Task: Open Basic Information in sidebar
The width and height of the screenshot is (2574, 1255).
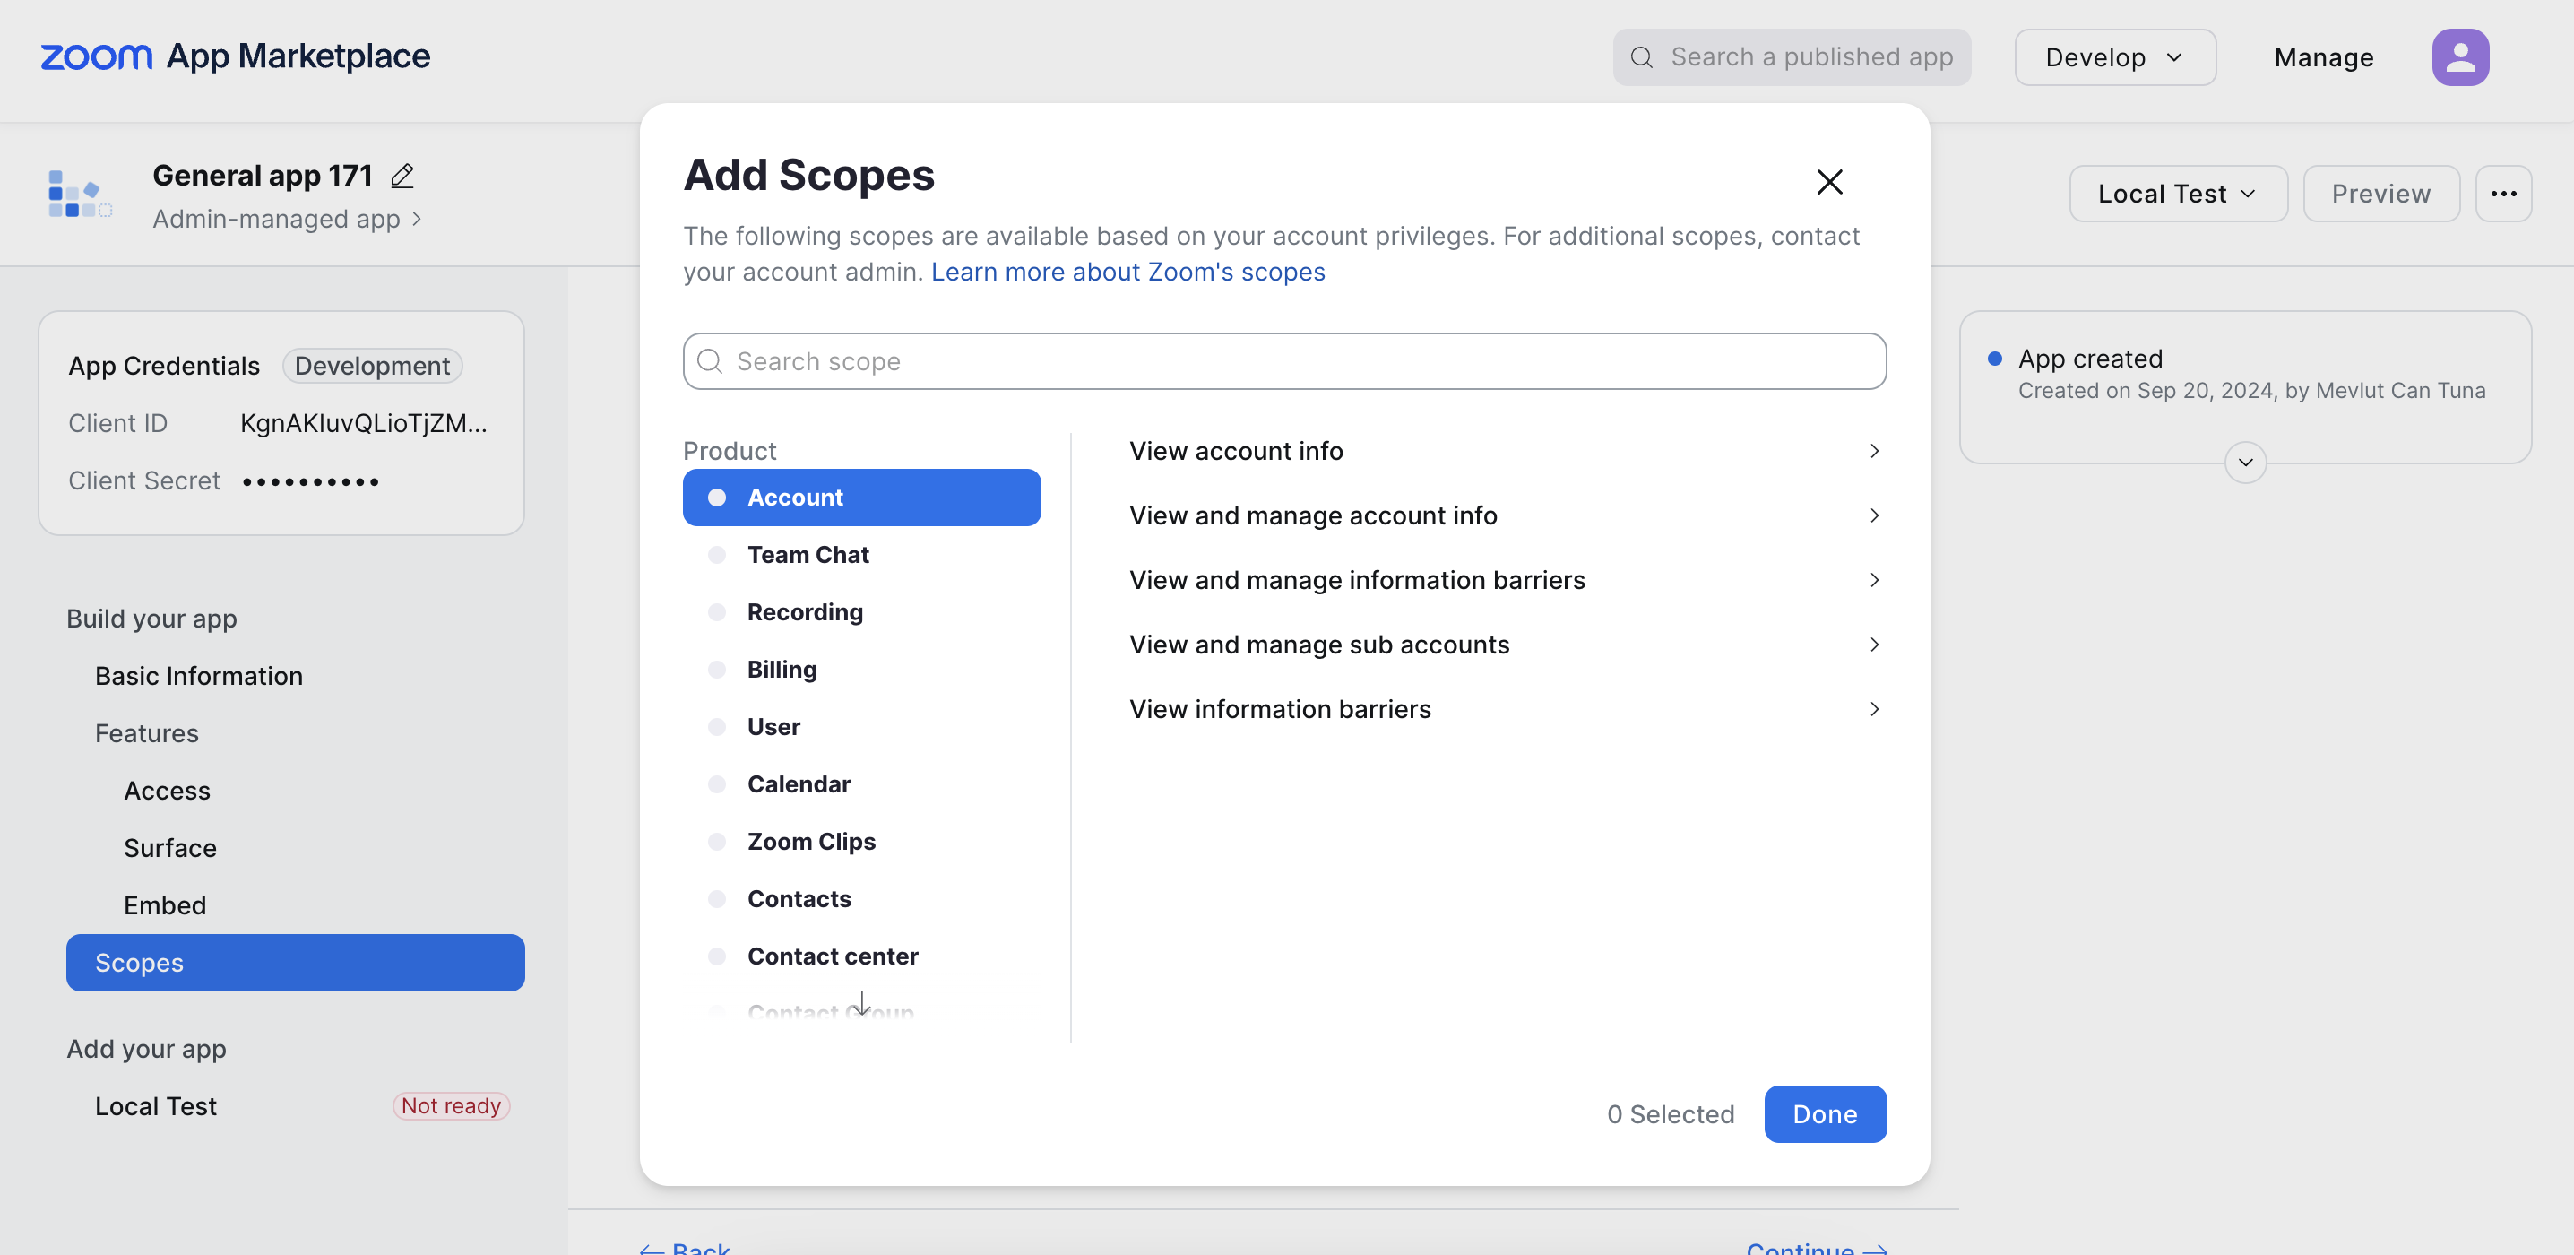Action: [x=199, y=677]
